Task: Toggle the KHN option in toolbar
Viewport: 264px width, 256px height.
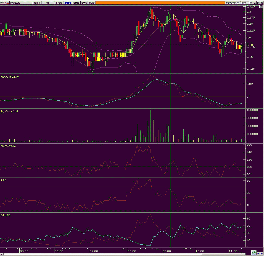Action: point(68,3)
